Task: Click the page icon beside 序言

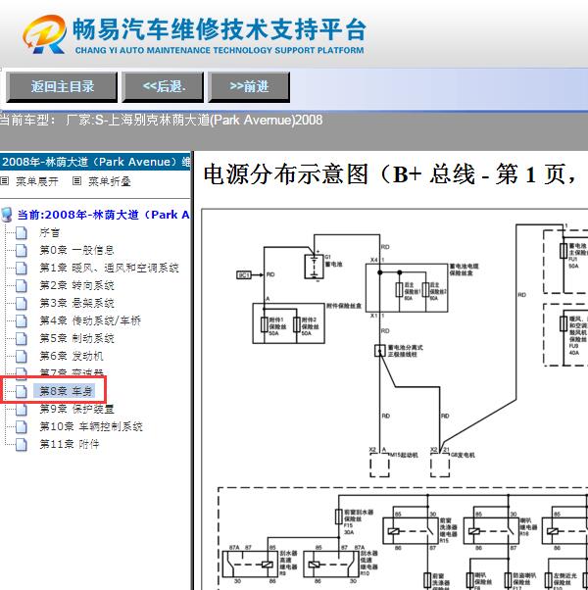Action: pyautogui.click(x=22, y=233)
